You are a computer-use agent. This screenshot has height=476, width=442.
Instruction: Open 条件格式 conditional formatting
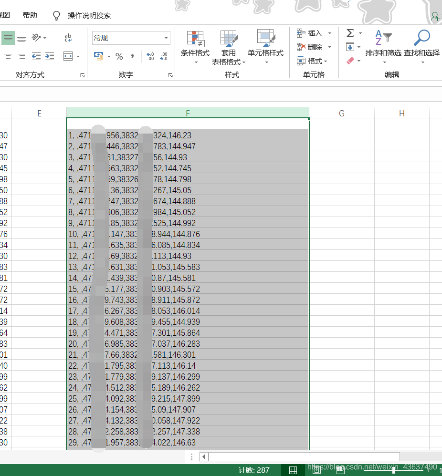click(x=195, y=47)
